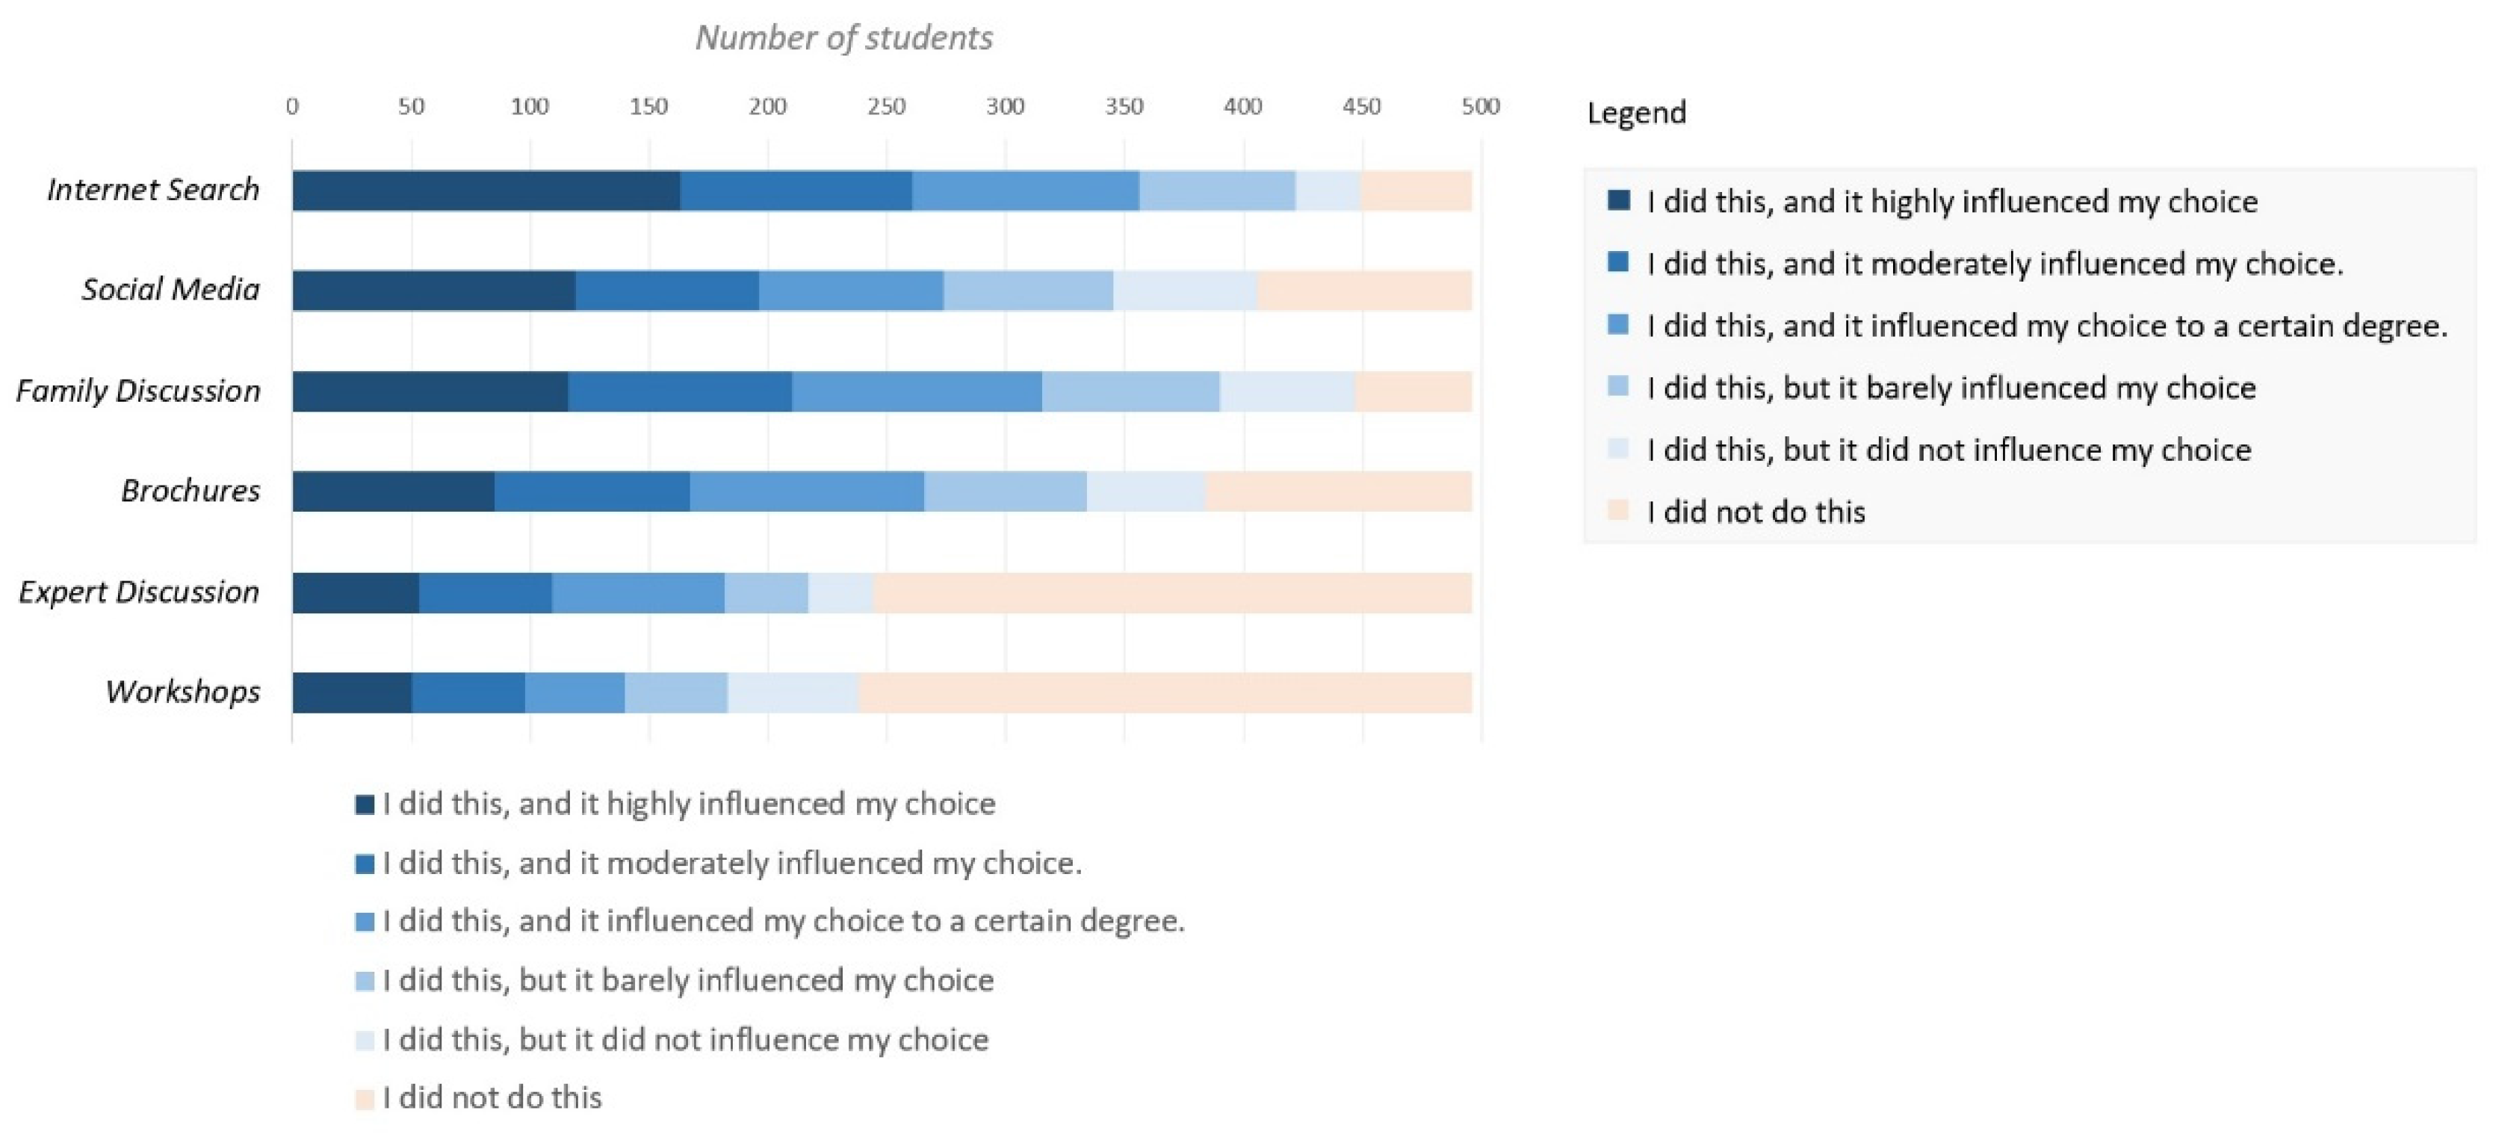Select the darkest segment of the Social Media bar

[433, 291]
